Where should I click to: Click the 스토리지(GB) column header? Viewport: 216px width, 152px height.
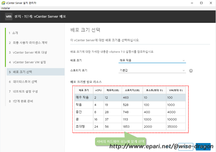coord(132,90)
